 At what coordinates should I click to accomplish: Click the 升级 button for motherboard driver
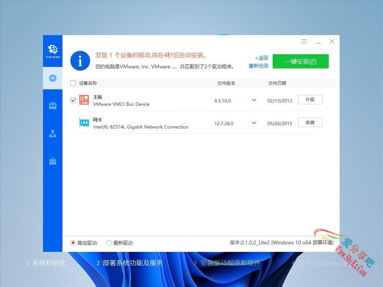click(x=310, y=99)
